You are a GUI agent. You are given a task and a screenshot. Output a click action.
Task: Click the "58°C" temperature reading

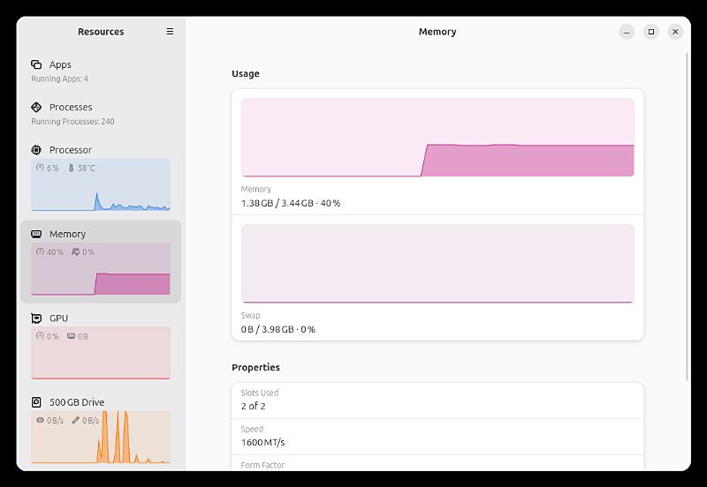[87, 168]
